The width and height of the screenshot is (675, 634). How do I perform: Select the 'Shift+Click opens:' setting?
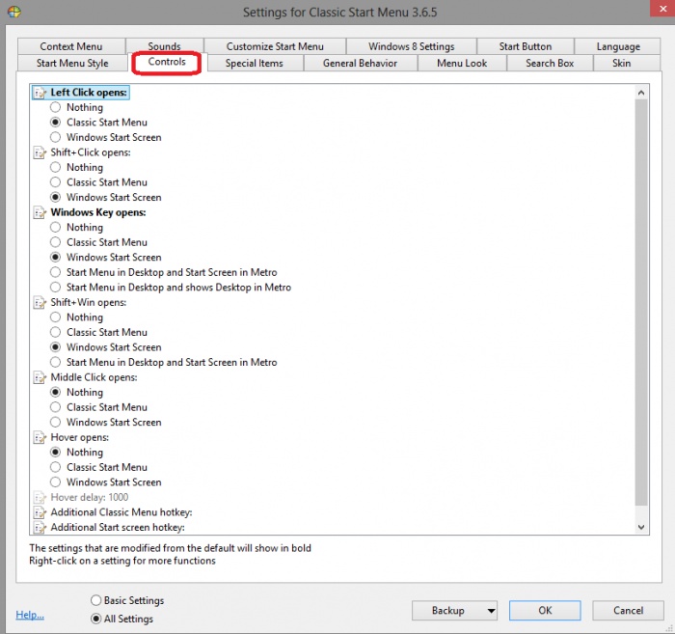pyautogui.click(x=91, y=152)
